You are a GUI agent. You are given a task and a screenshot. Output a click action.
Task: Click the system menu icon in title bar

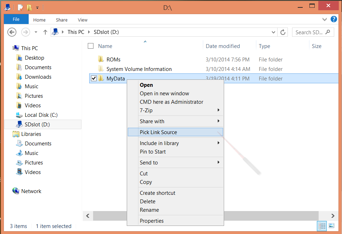[x=8, y=8]
